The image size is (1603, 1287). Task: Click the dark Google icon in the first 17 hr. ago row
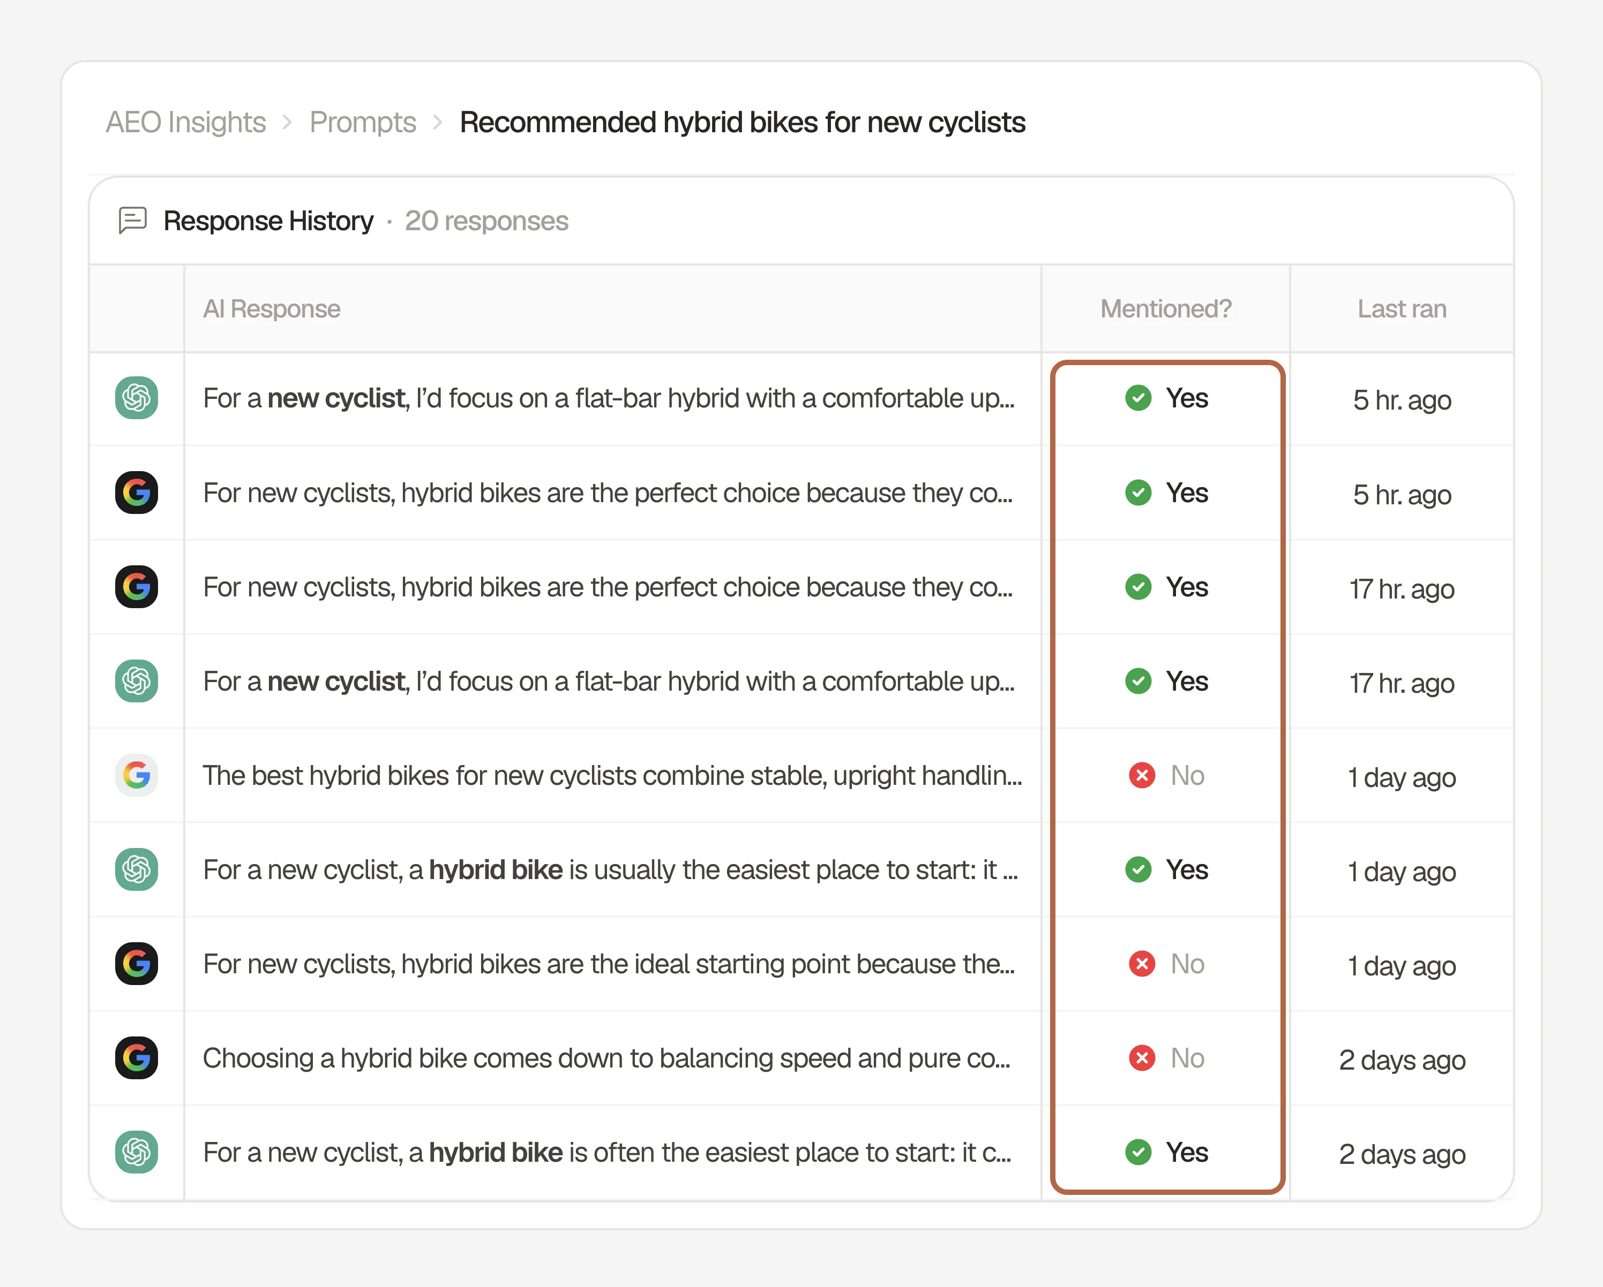click(x=137, y=587)
